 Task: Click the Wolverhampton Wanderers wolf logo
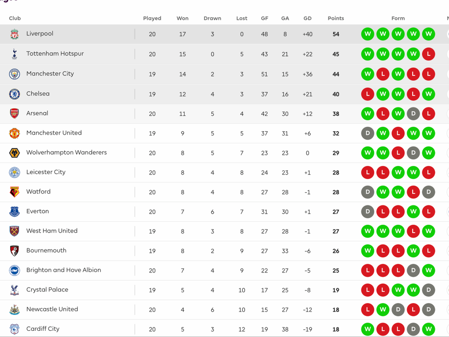tap(14, 153)
